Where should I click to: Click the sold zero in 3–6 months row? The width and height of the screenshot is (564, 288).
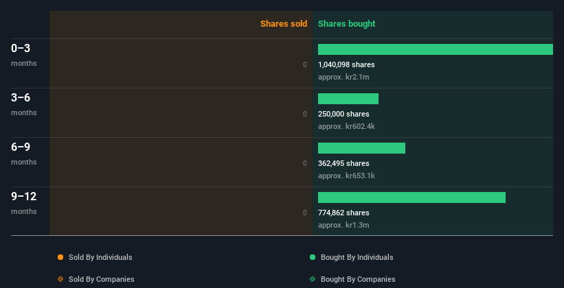point(305,115)
